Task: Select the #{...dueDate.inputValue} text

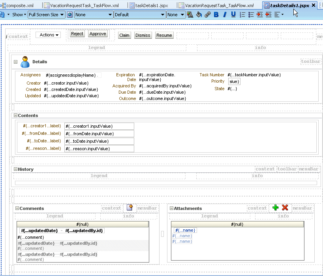Action: click(162, 92)
